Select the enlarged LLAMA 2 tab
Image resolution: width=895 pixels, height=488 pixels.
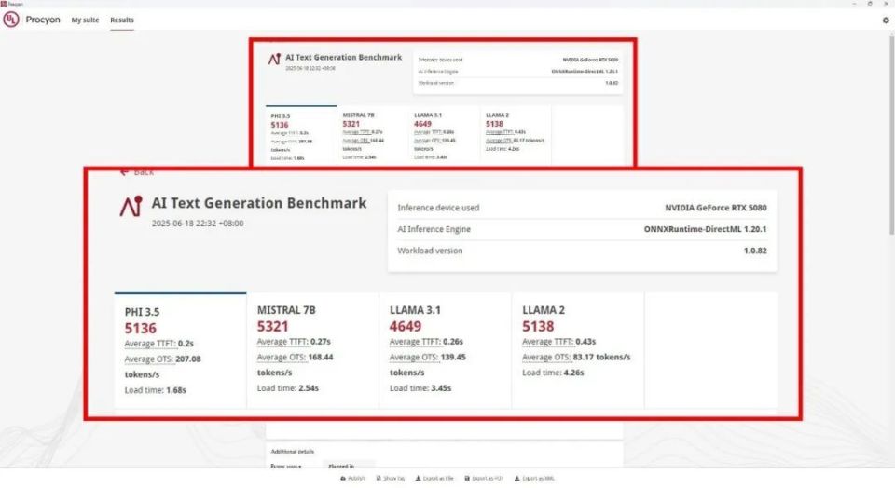pyautogui.click(x=578, y=350)
